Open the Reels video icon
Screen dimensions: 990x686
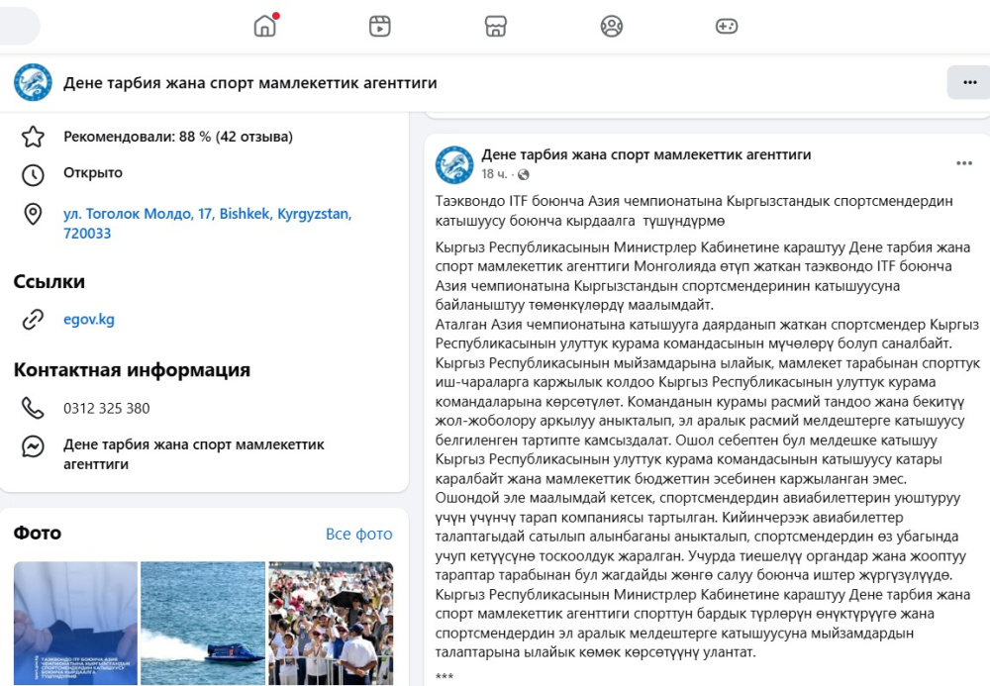(379, 26)
